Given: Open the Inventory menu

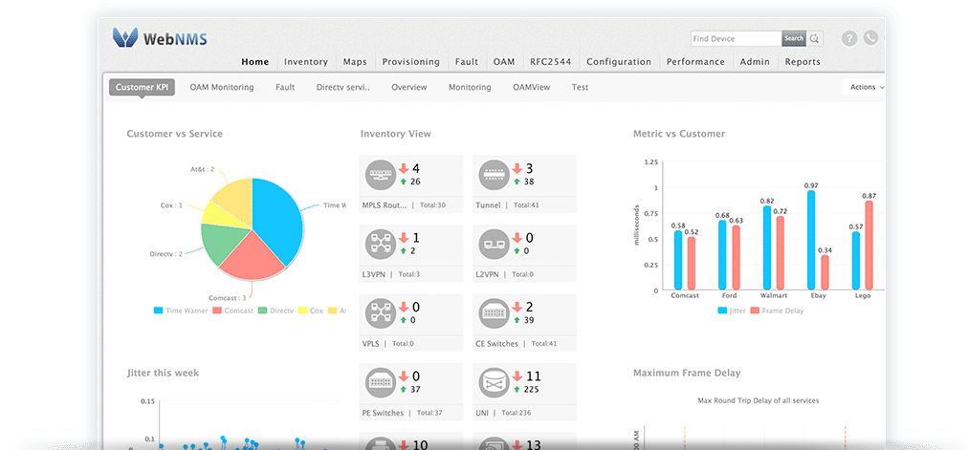Looking at the screenshot, I should [305, 62].
